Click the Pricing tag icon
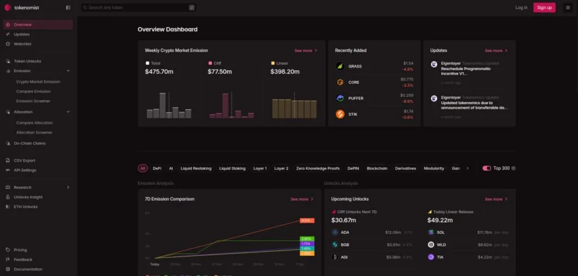Image resolution: width=578 pixels, height=276 pixels. coord(8,250)
